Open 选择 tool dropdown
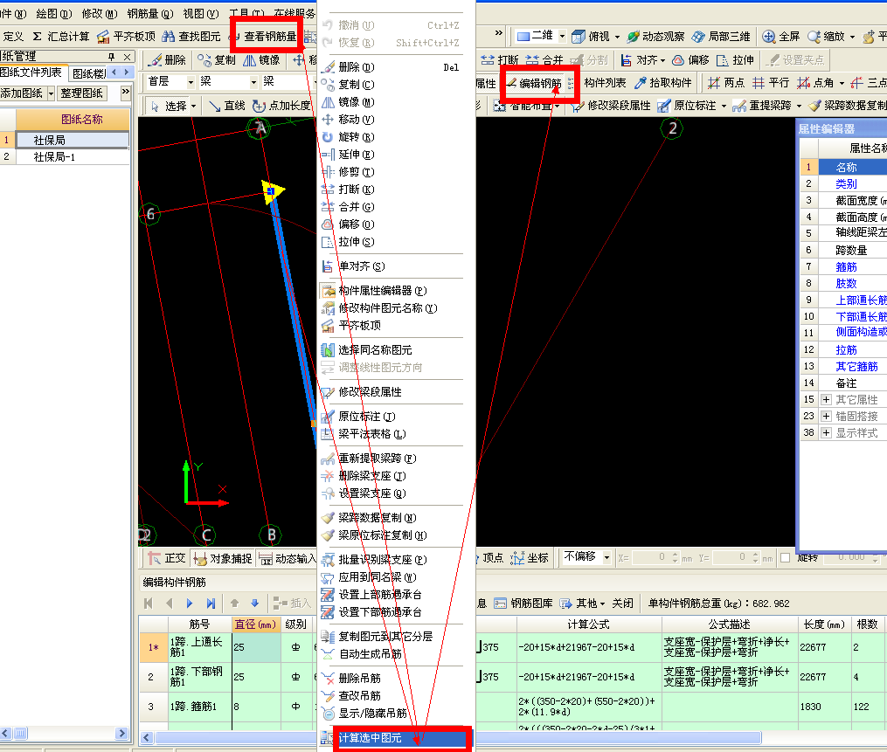 click(193, 106)
